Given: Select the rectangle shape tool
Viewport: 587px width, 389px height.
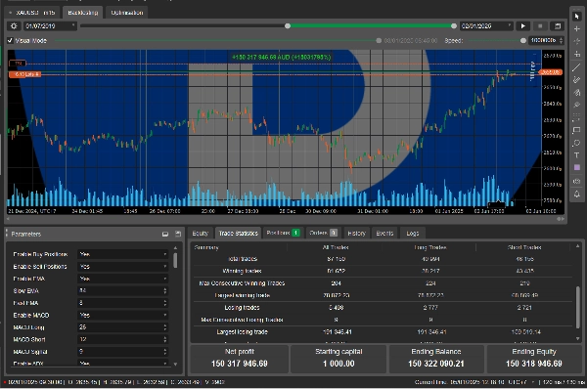Looking at the screenshot, I should click(x=577, y=130).
